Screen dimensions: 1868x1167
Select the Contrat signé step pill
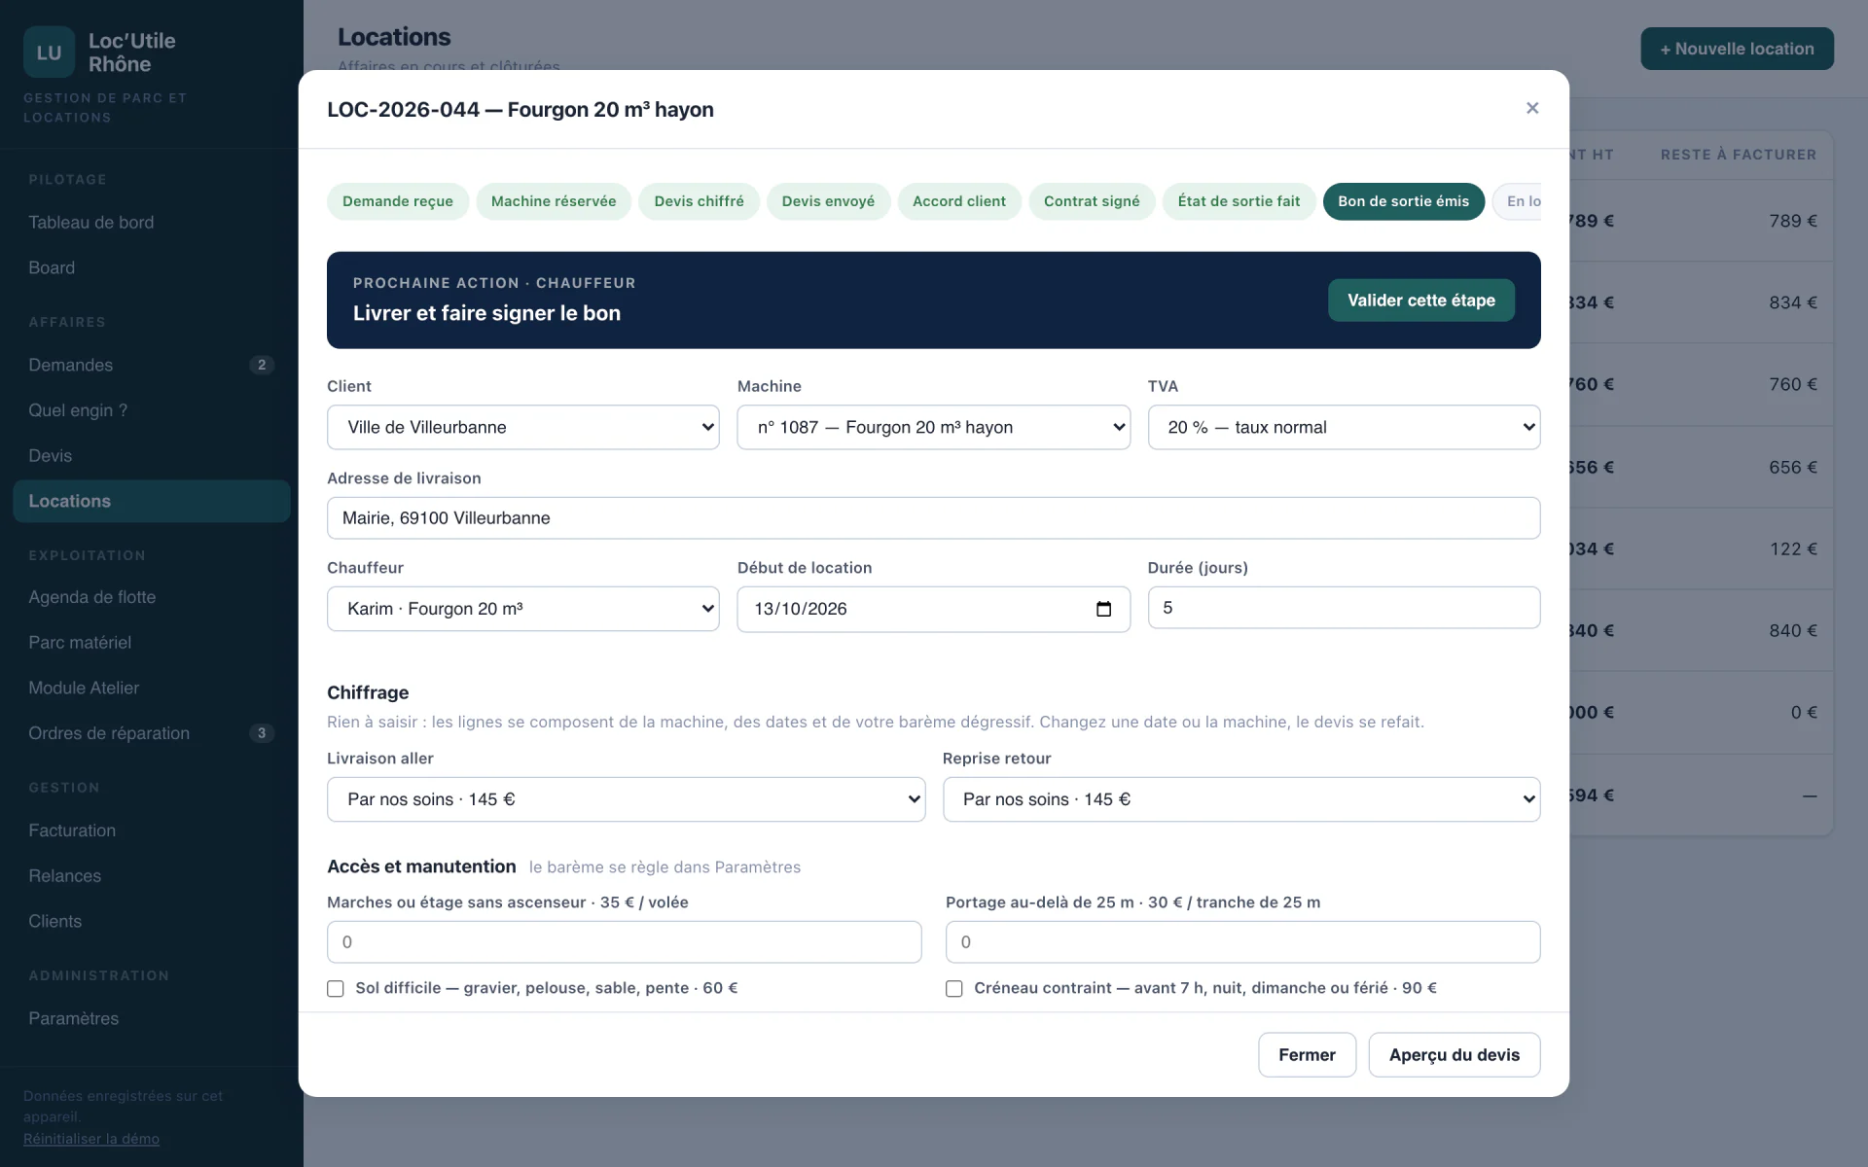1092,201
